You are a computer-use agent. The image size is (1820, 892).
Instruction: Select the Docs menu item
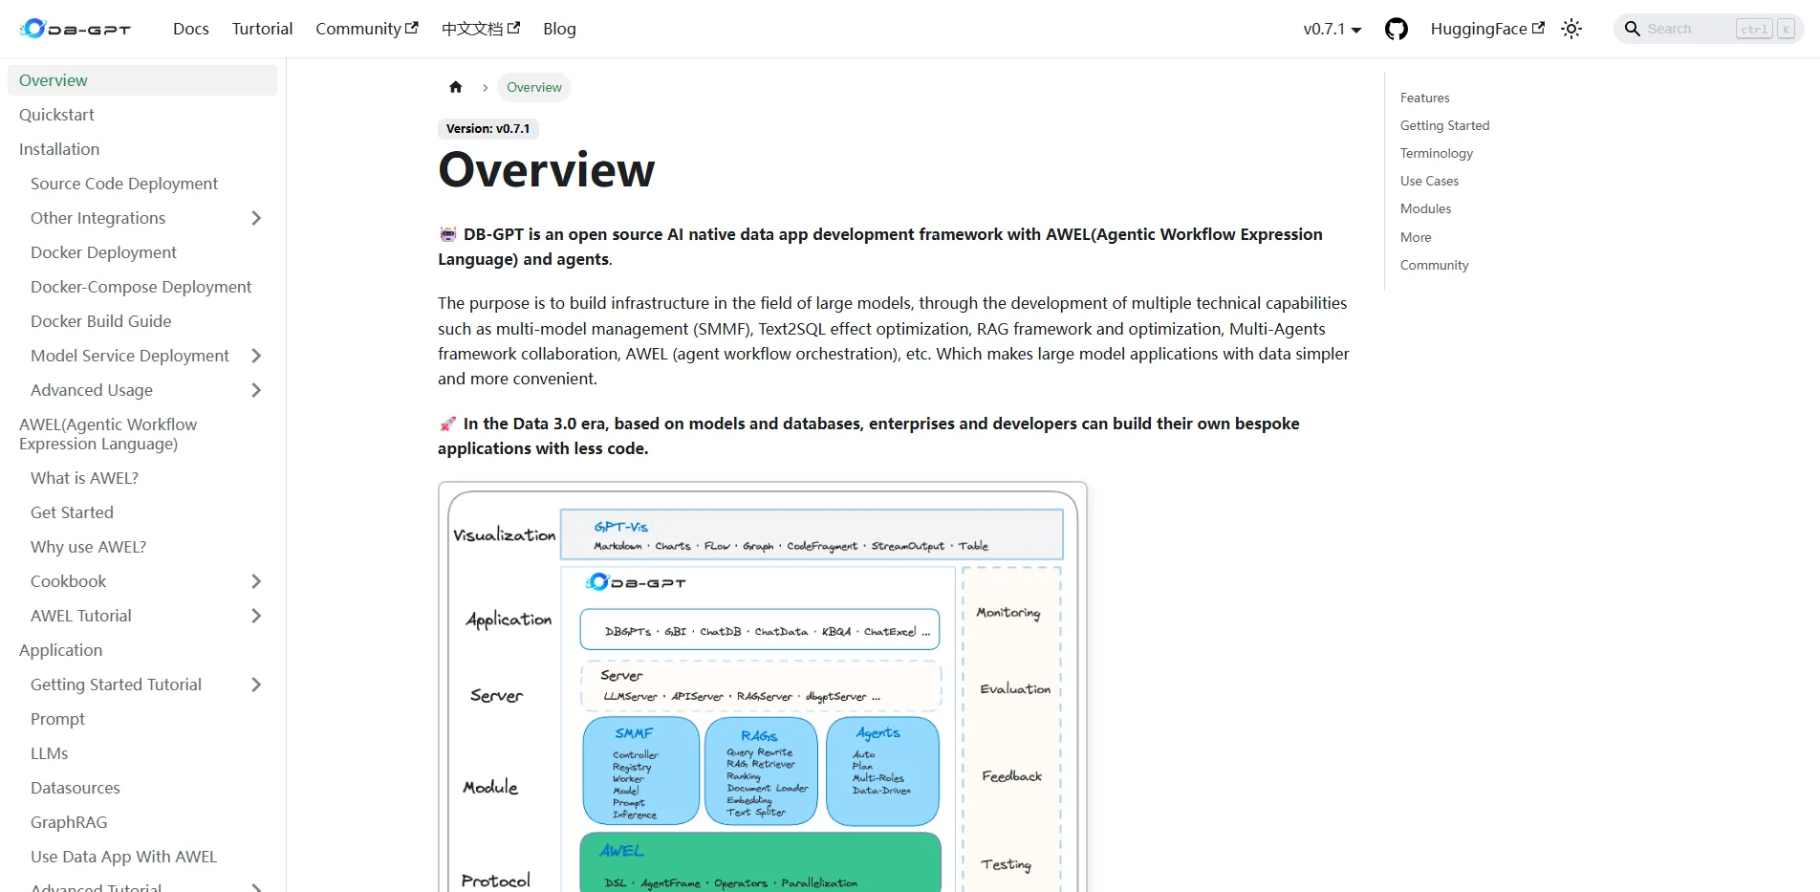[x=190, y=29]
